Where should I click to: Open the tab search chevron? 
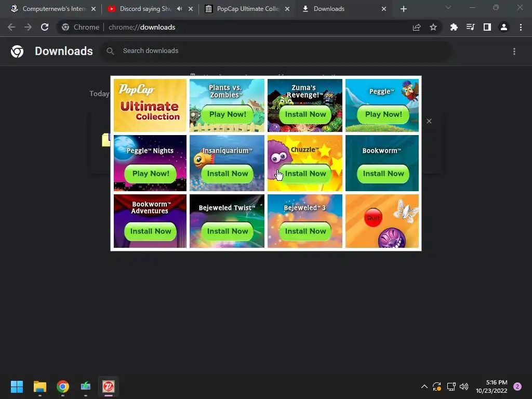tap(448, 7)
